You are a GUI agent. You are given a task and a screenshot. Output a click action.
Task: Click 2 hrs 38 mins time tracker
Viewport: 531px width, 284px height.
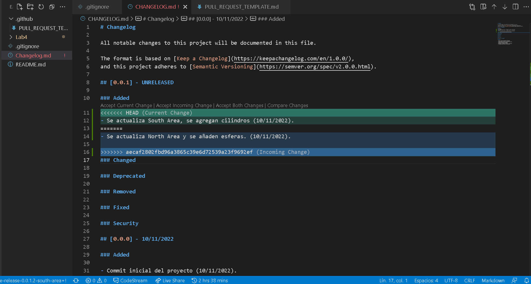pos(210,281)
